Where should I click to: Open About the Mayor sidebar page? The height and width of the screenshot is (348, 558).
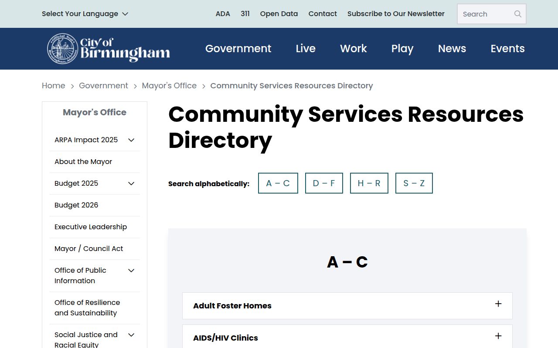pos(83,162)
